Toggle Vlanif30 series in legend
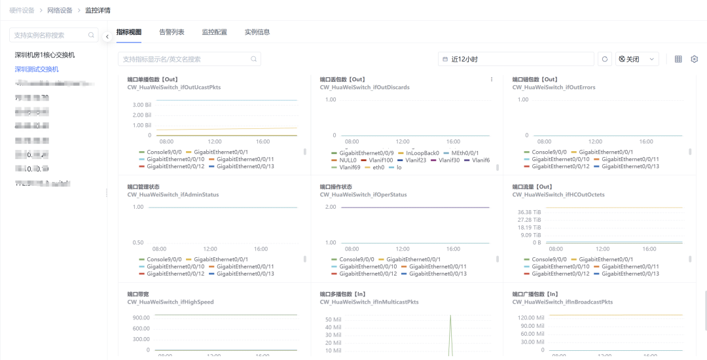707x360 pixels. (x=446, y=160)
